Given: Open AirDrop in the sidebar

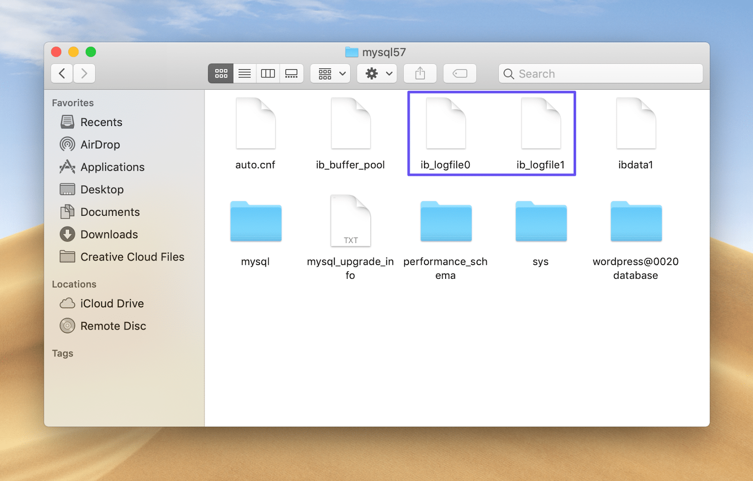Looking at the screenshot, I should click(100, 144).
